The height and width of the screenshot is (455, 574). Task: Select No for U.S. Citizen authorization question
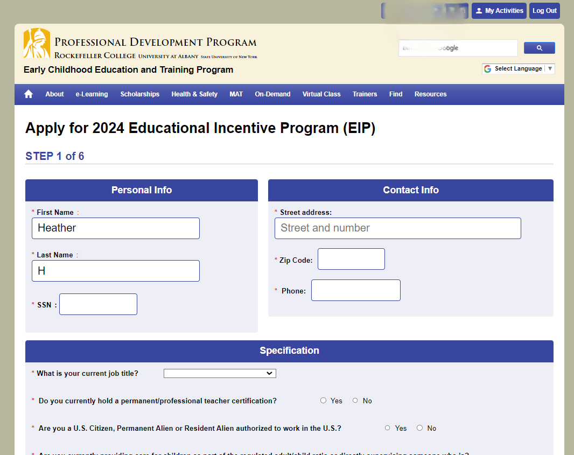click(419, 428)
